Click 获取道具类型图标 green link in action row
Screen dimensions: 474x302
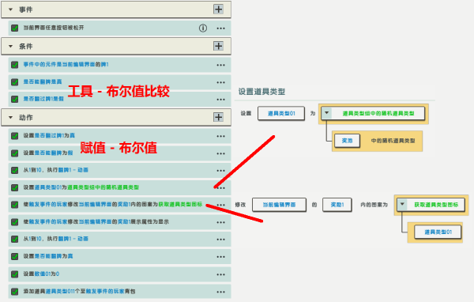tap(180, 205)
